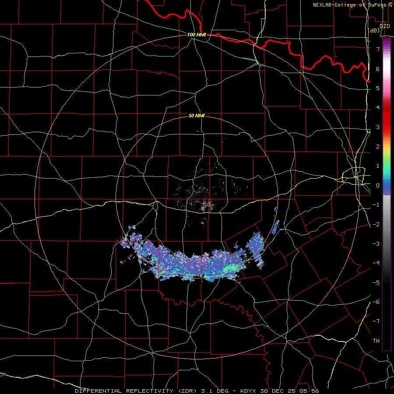Click the 50 NMI range ring label

tap(197, 116)
